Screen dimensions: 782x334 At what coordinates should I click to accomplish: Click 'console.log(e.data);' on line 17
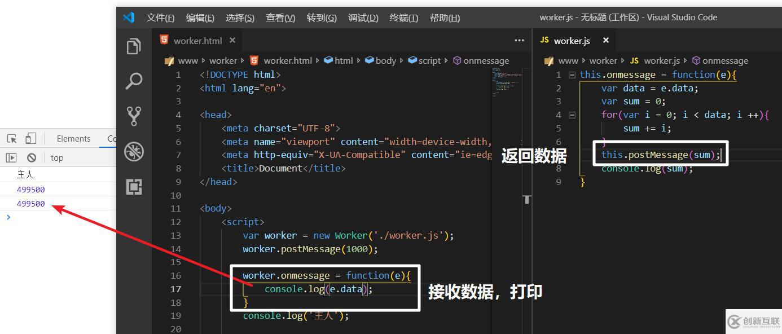(319, 289)
